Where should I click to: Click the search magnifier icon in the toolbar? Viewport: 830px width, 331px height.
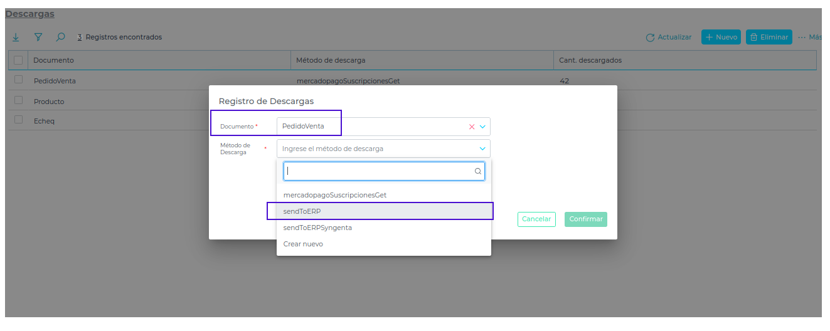pos(60,38)
